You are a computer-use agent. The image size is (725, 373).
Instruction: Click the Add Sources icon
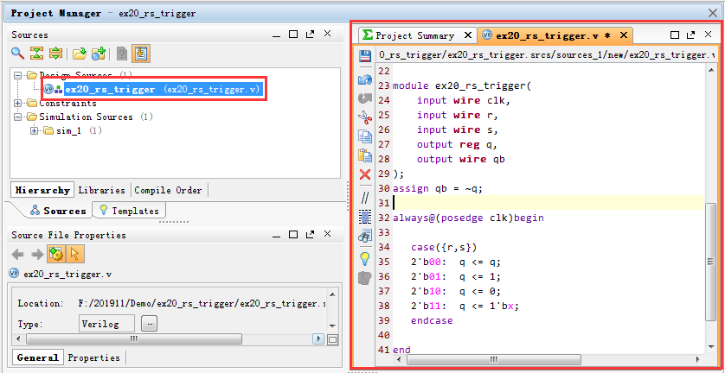99,54
